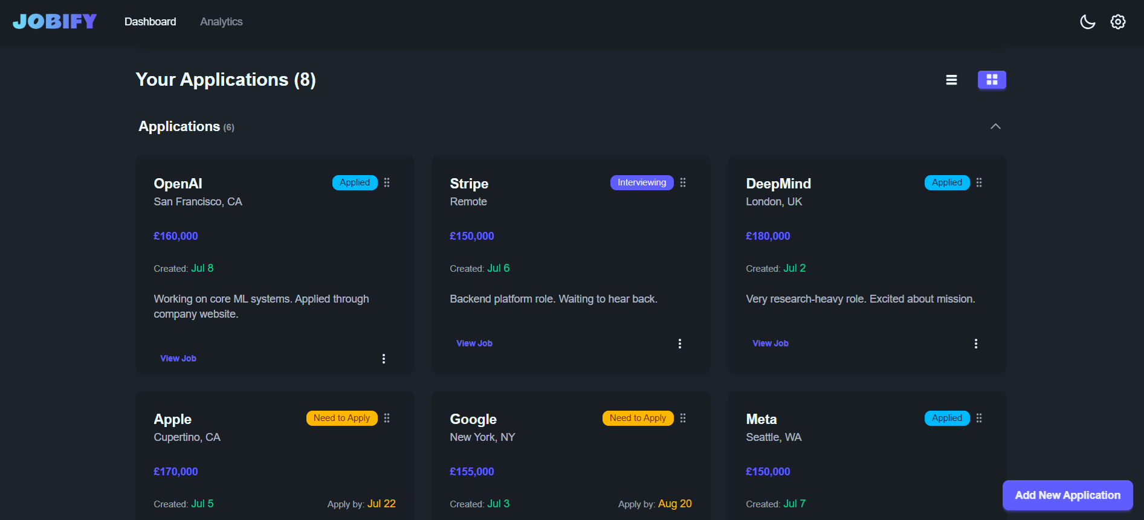Click Meta created date Jul 7
This screenshot has width=1144, height=520.
(795, 504)
